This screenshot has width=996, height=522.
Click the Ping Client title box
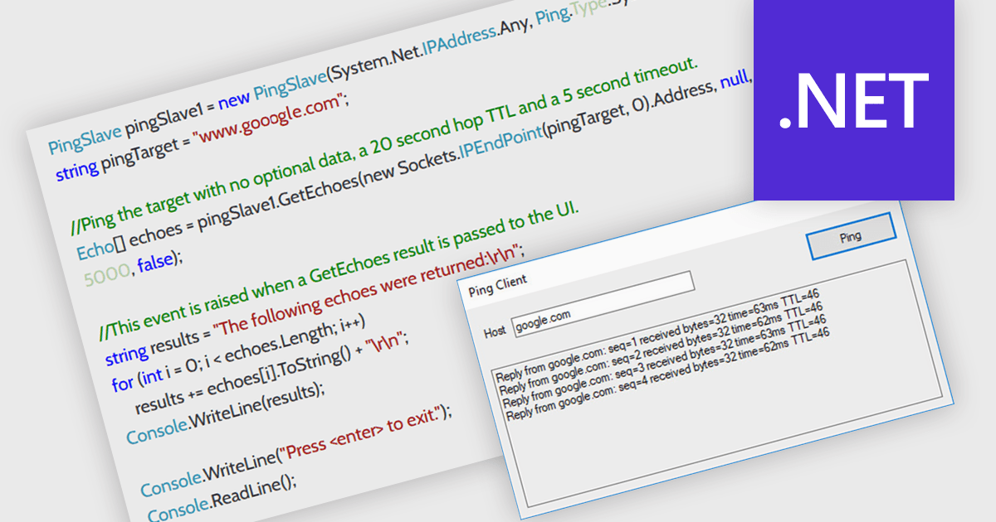point(579,282)
